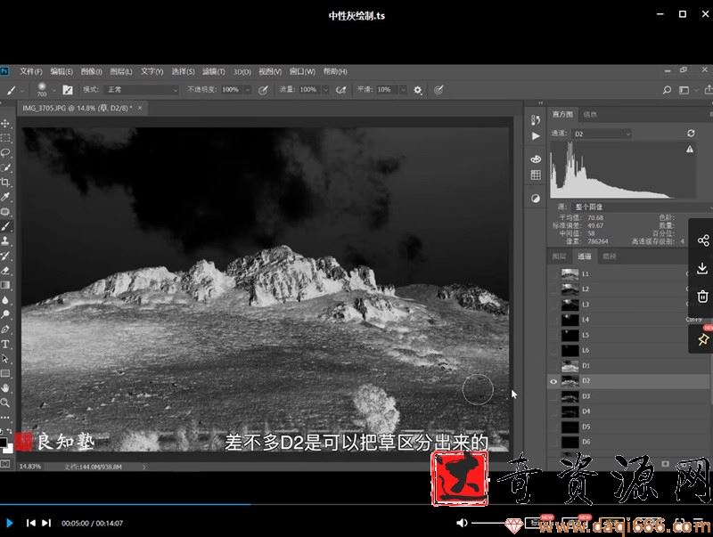Select the Hand tool
This screenshot has width=713, height=537.
pos(5,388)
